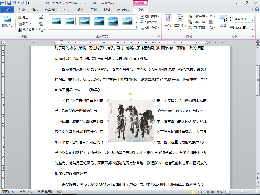Viewport: 260px width, 195px height.
Task: Open Picture Effects (图片效果) menu
Action: [x=150, y=22]
